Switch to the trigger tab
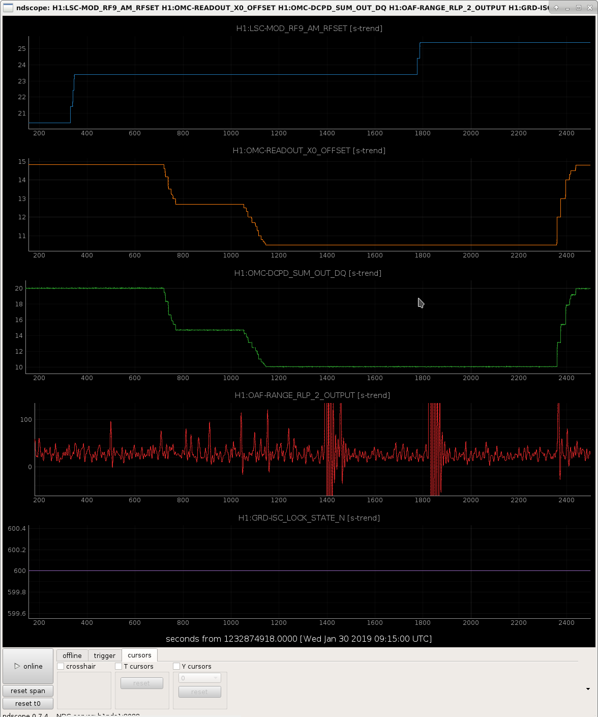This screenshot has width=598, height=717. pyautogui.click(x=105, y=655)
